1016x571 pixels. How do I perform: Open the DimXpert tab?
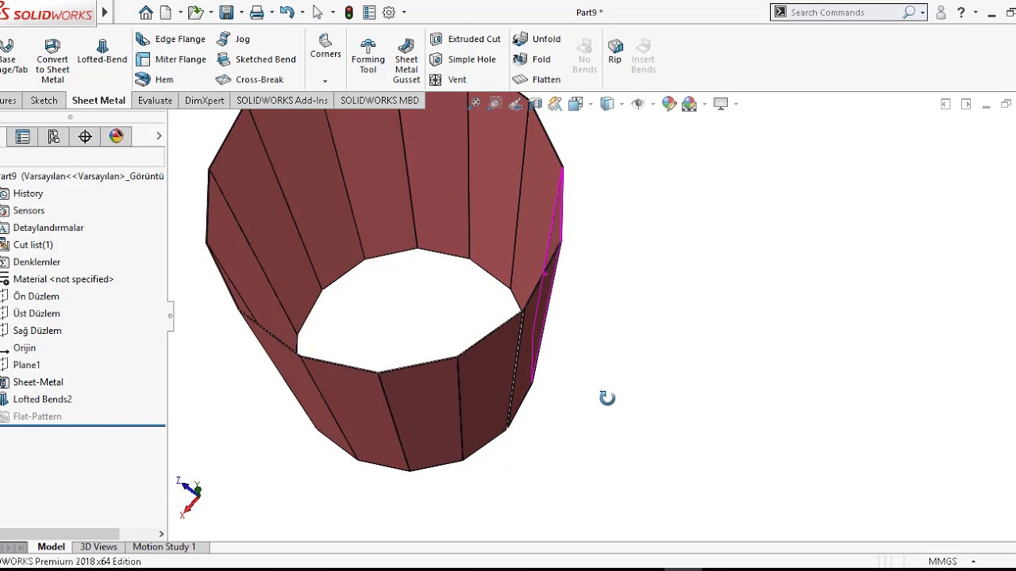pyautogui.click(x=204, y=101)
